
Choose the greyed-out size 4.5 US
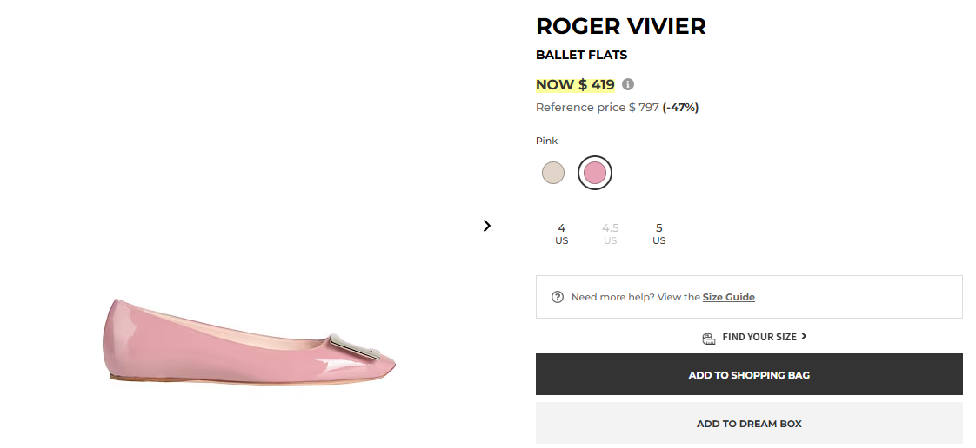(610, 234)
